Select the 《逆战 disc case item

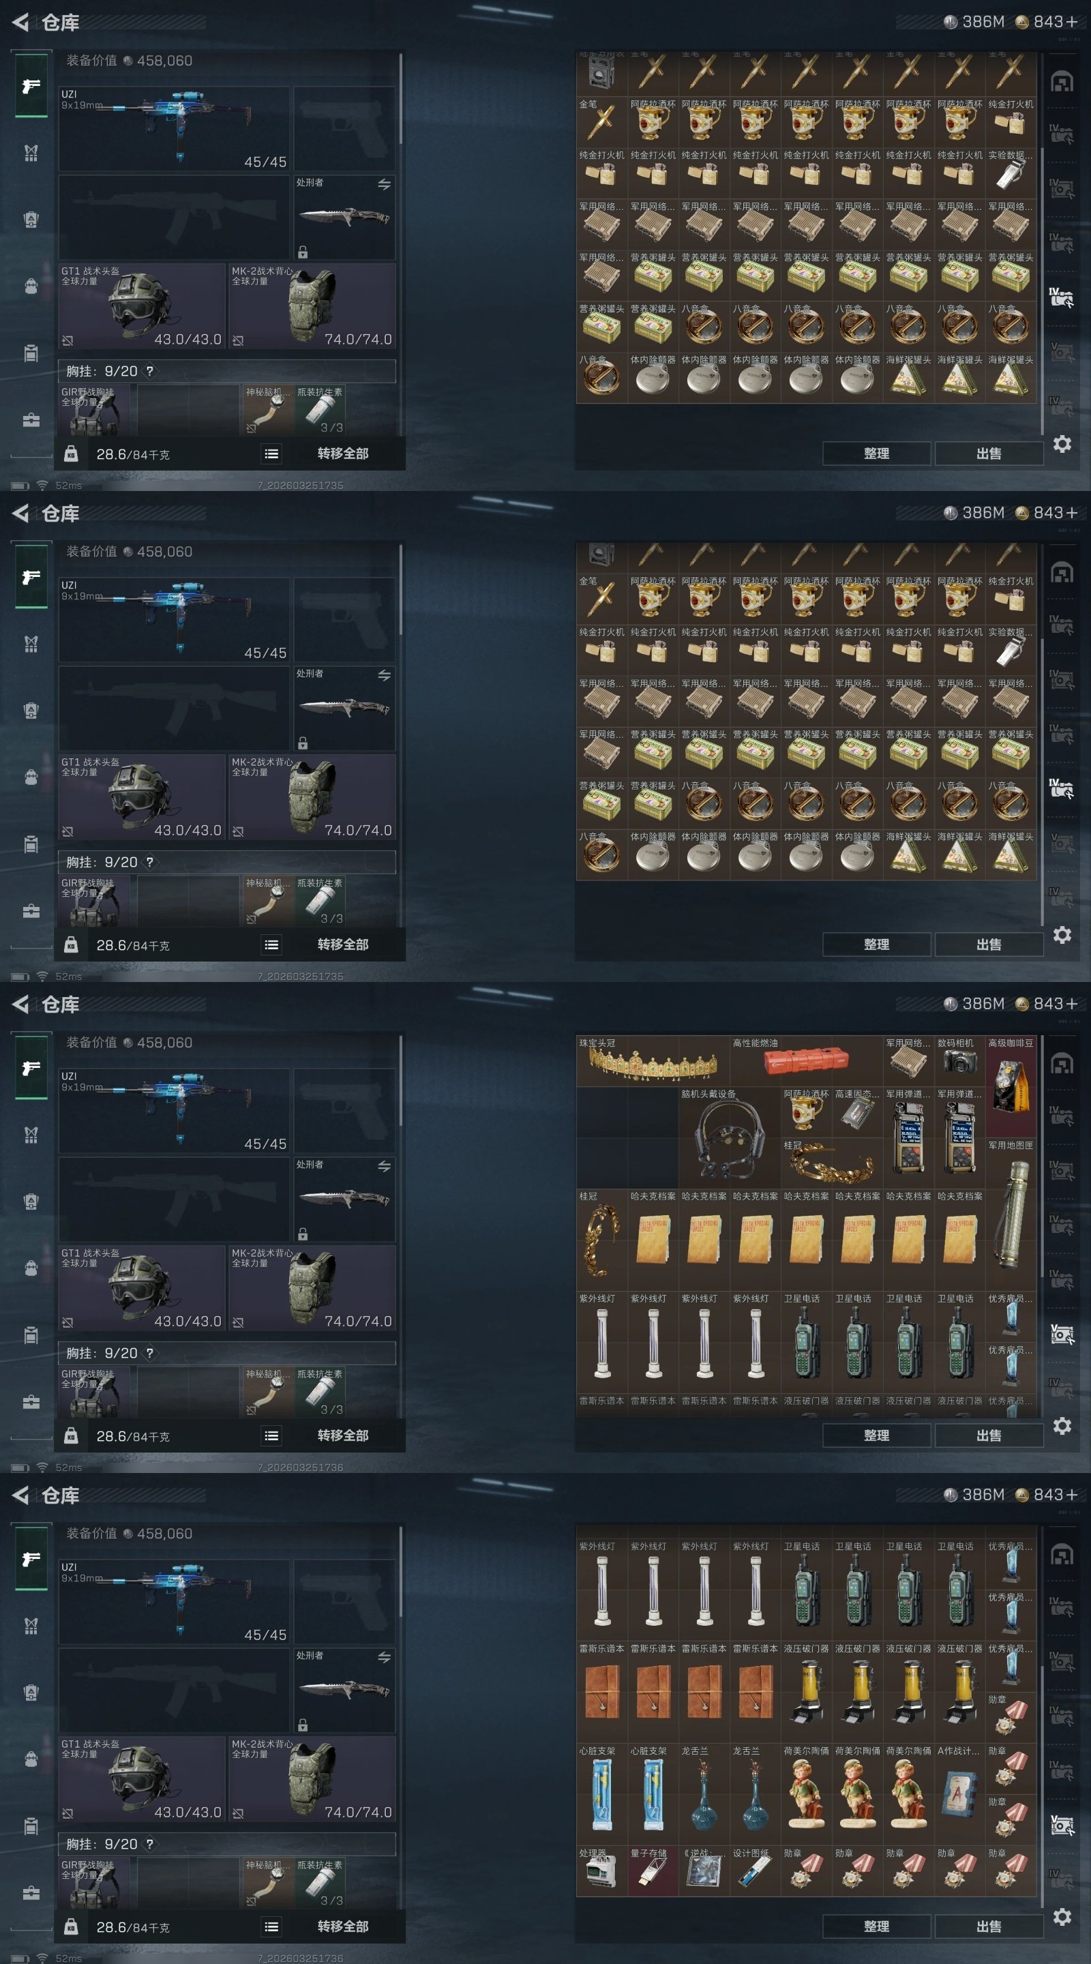pyautogui.click(x=704, y=1871)
